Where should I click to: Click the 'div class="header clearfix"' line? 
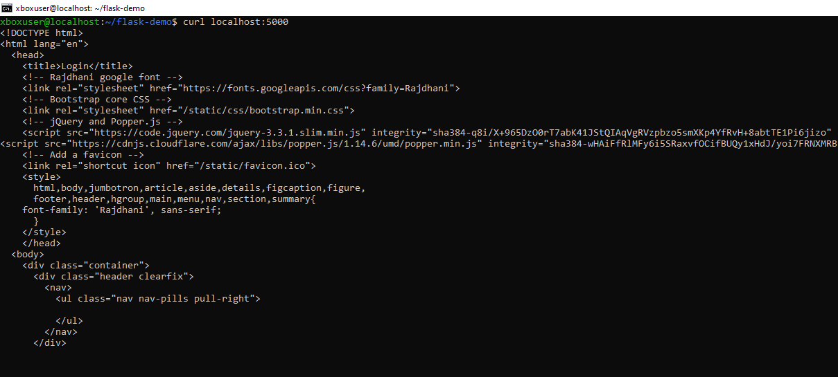pos(113,277)
